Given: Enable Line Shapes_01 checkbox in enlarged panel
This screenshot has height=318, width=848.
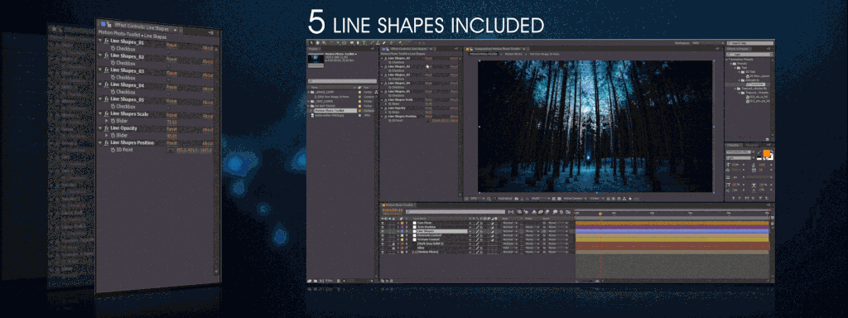Looking at the screenshot, I should pos(169,51).
